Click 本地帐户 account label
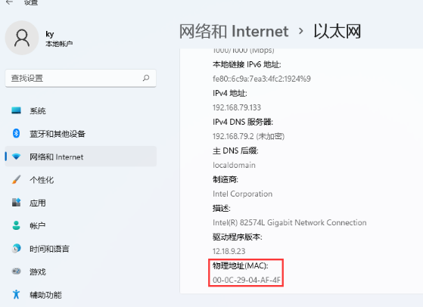 point(59,44)
